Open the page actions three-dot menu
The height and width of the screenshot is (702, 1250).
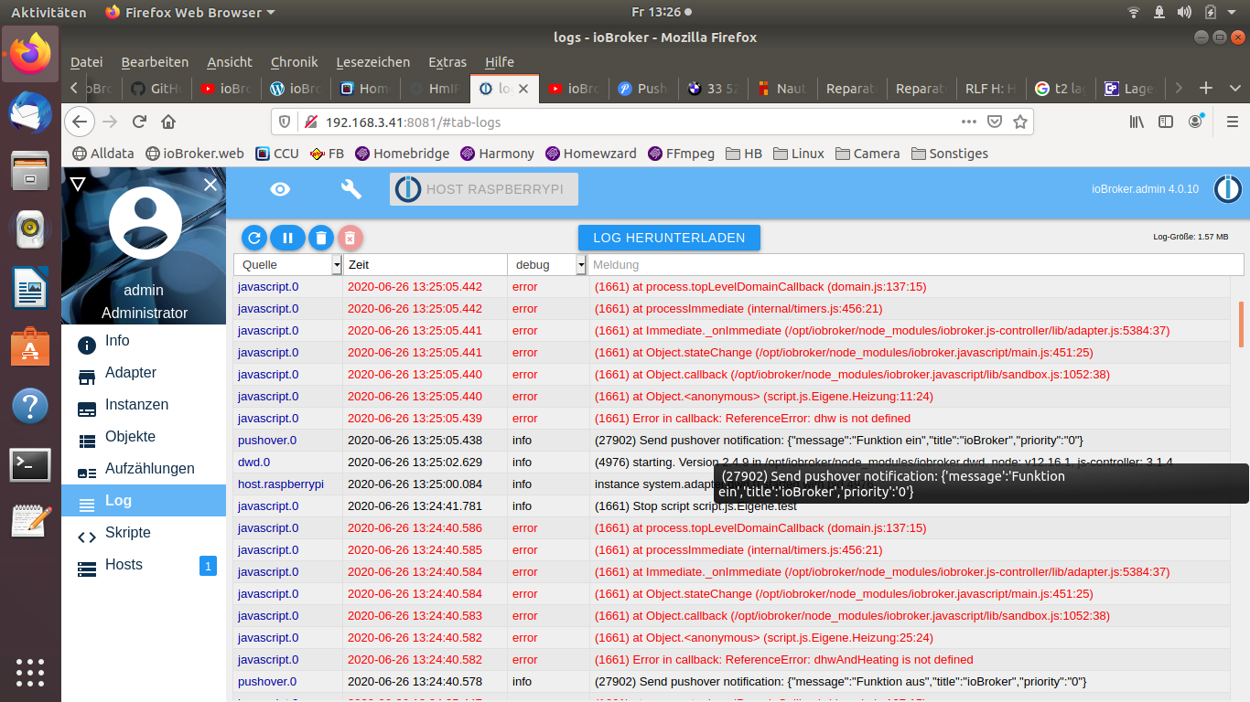pyautogui.click(x=969, y=122)
